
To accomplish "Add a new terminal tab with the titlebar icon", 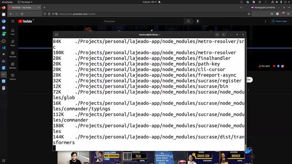I will (57, 35).
